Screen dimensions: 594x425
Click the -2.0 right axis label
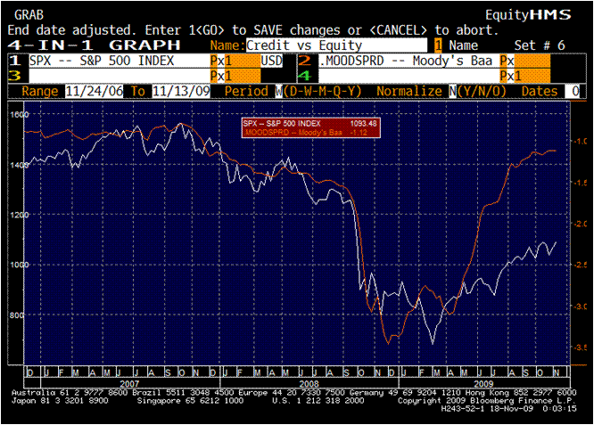[x=580, y=224]
